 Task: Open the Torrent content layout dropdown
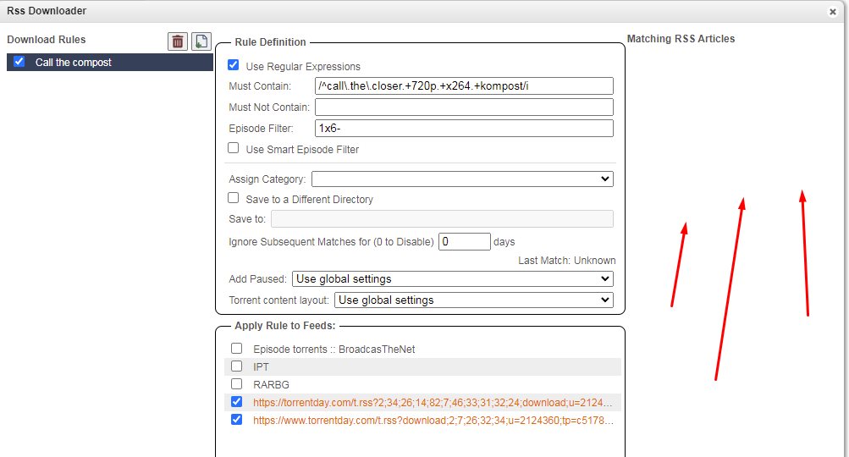point(474,300)
